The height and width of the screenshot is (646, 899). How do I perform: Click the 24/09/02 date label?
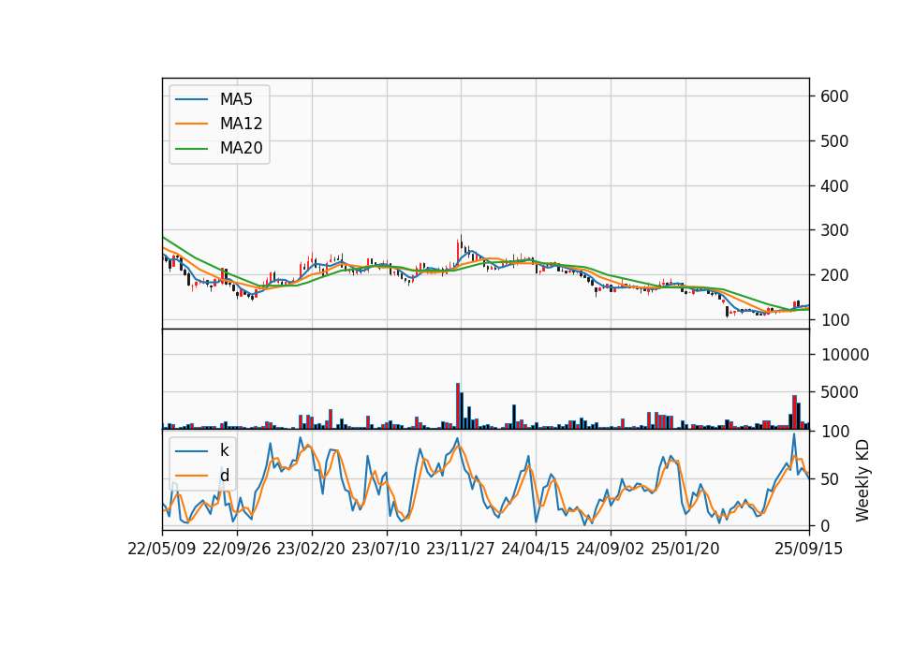[x=610, y=549]
